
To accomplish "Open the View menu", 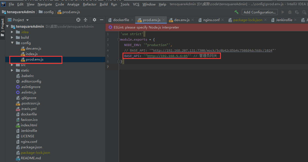I will click(30, 4).
